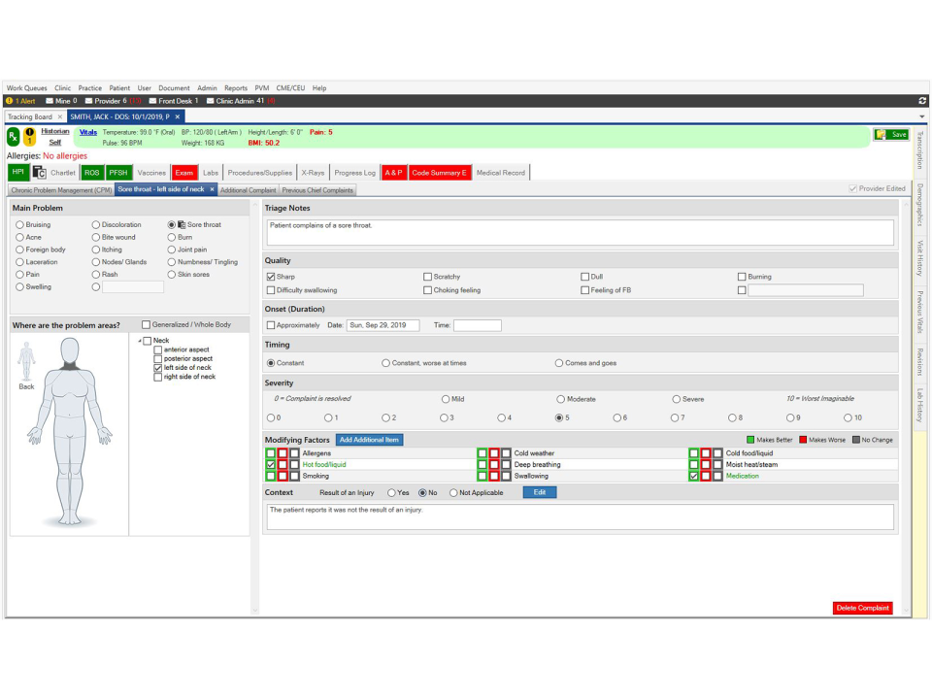The height and width of the screenshot is (699, 932).
Task: Click the Chartlet clipboard icon
Action: click(39, 172)
